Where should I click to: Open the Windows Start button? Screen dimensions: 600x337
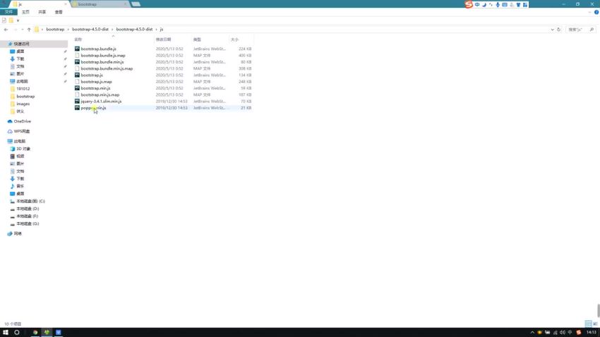pos(6,332)
